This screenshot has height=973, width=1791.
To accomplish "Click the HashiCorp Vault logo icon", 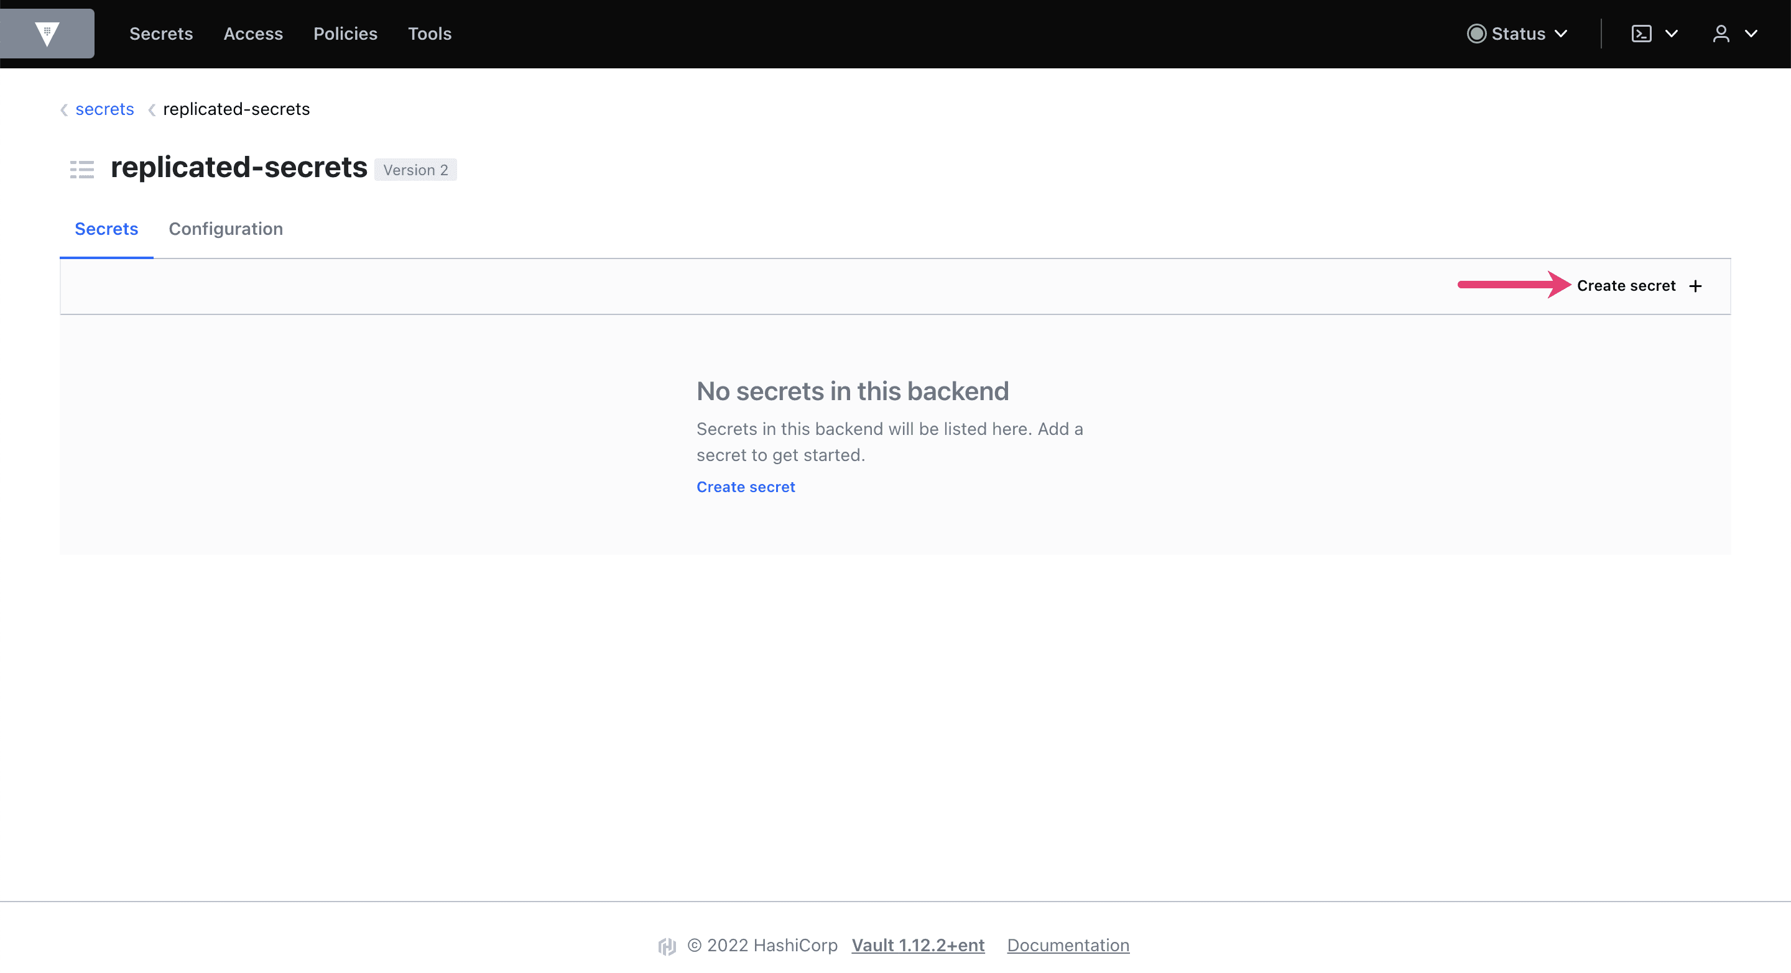I will click(x=47, y=32).
